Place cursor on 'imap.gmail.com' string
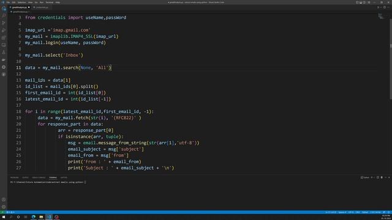 (x=71, y=30)
